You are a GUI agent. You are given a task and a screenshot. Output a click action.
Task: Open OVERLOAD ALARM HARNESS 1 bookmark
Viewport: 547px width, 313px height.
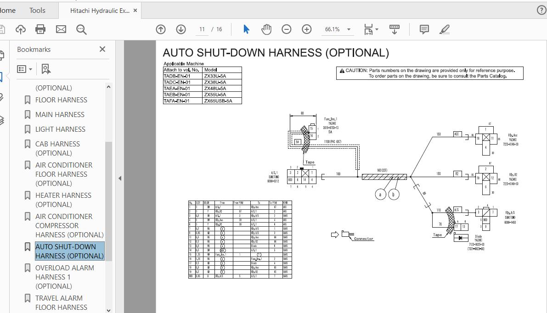tap(65, 277)
